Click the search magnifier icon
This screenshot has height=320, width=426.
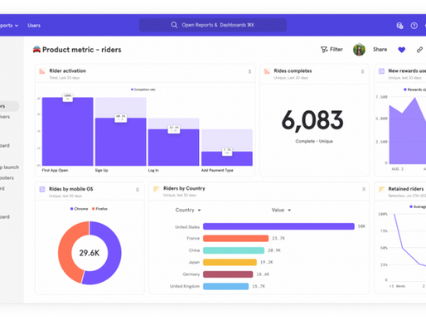174,25
